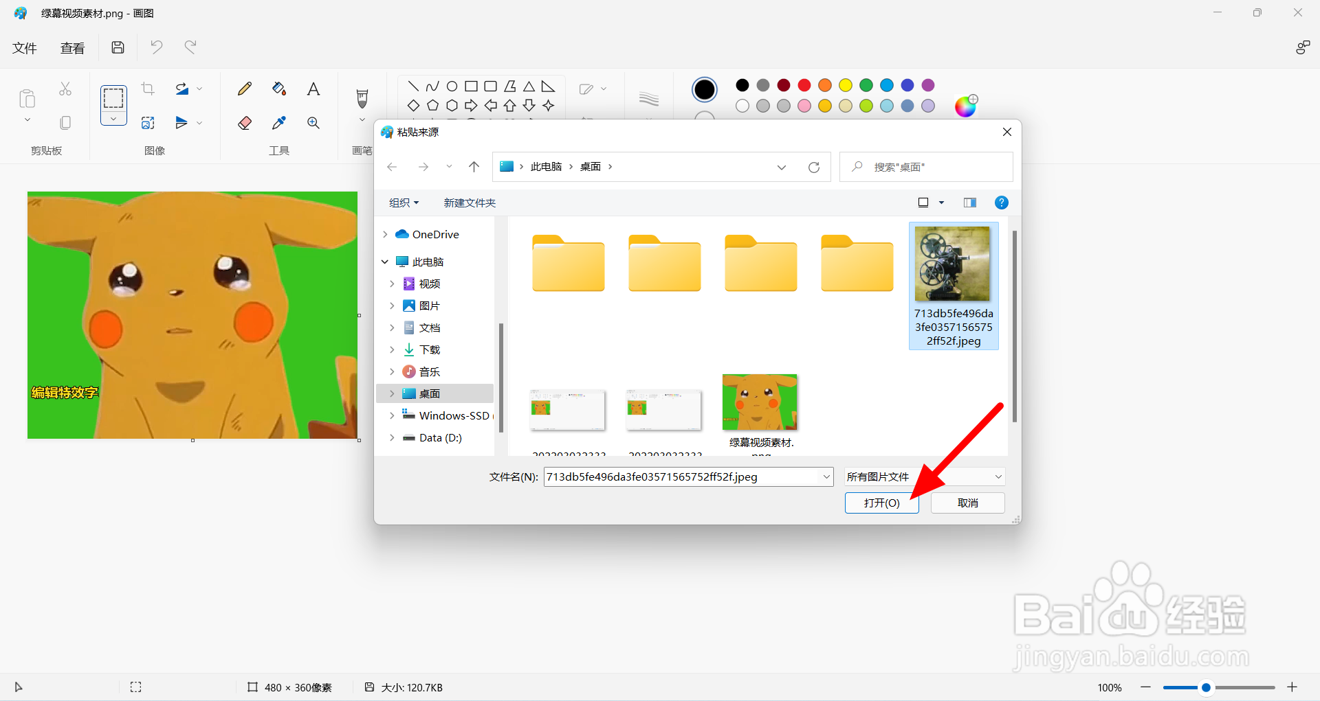Image resolution: width=1320 pixels, height=701 pixels.
Task: Open the address bar history dropdown
Action: click(782, 167)
